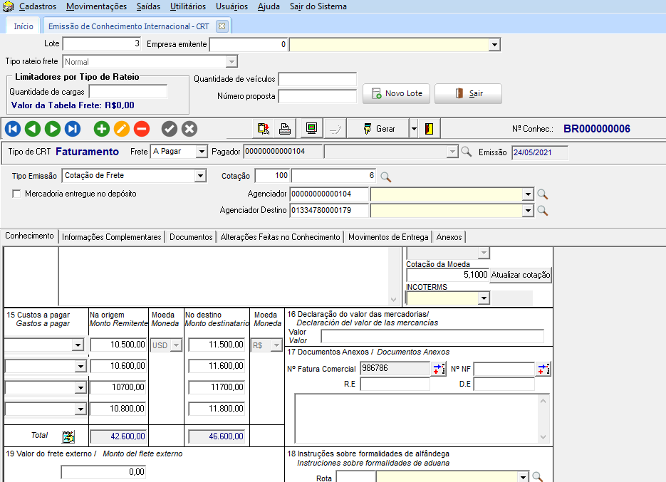Viewport: 666px width, 482px height.
Task: Open the Tipo Emissão dropdown
Action: coord(200,176)
